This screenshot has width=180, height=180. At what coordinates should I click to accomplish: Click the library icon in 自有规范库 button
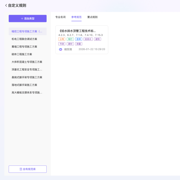(x=21, y=169)
